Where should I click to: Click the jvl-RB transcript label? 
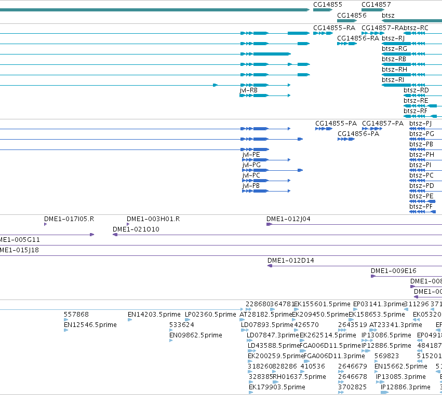click(x=248, y=90)
